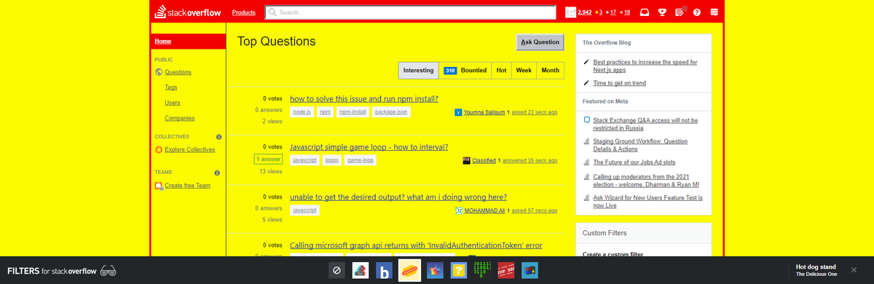Viewport: 874px width, 284px height.
Task: Open Javascript simple game loop question
Action: click(x=369, y=147)
